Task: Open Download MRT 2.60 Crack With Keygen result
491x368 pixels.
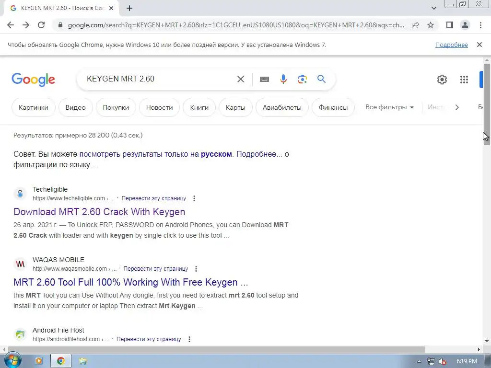Action: pos(99,212)
